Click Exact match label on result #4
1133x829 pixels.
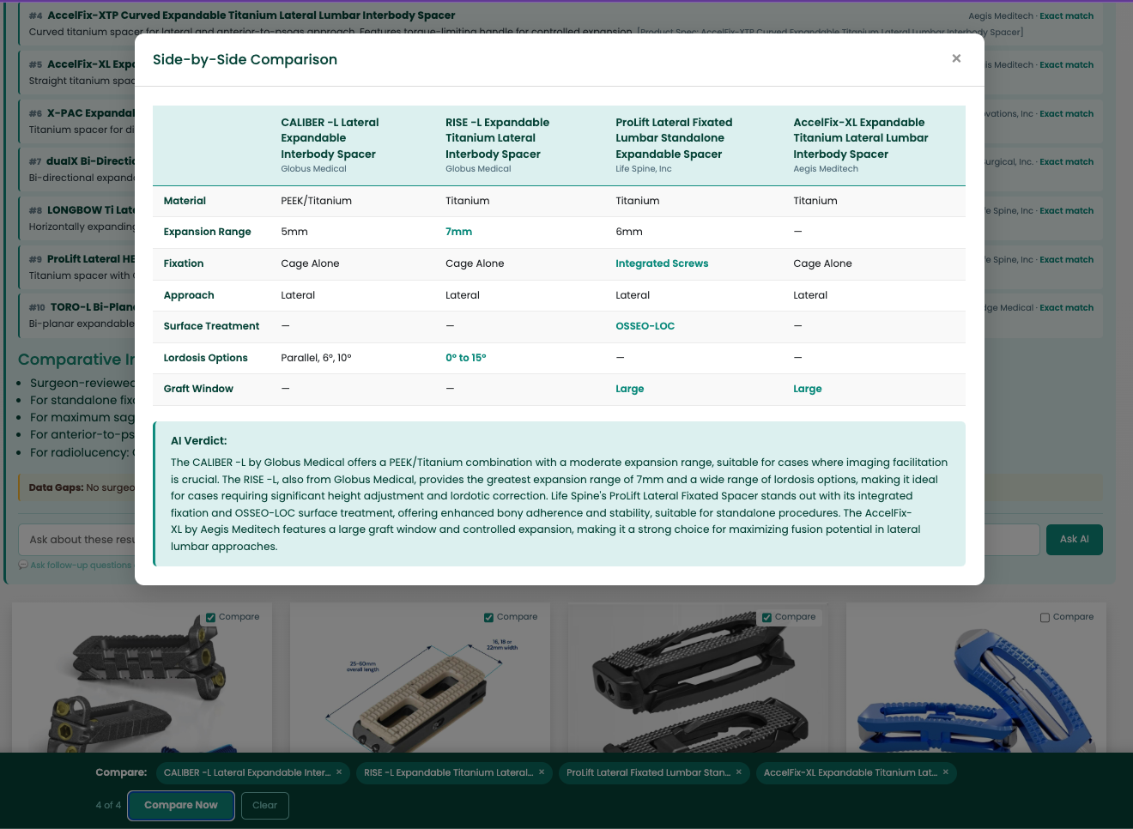tap(1066, 15)
